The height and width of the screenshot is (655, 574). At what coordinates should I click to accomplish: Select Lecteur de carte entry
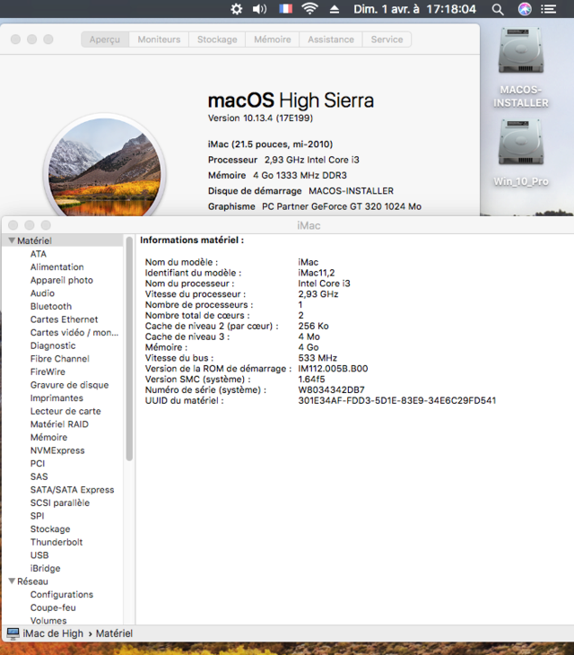pos(65,411)
